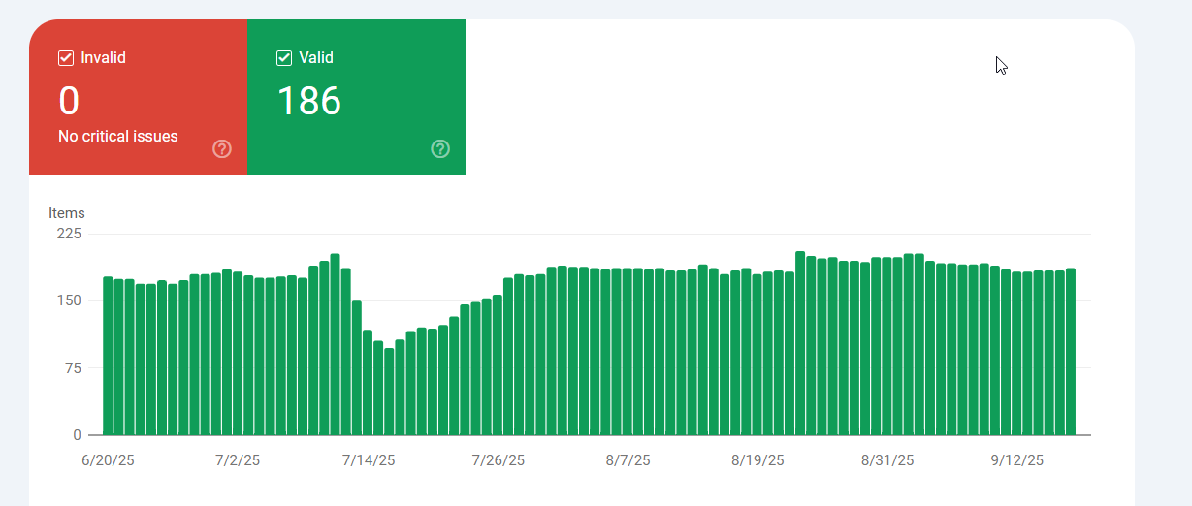Click the 7/26/25 axis label
This screenshot has height=506, width=1192.
[x=499, y=460]
